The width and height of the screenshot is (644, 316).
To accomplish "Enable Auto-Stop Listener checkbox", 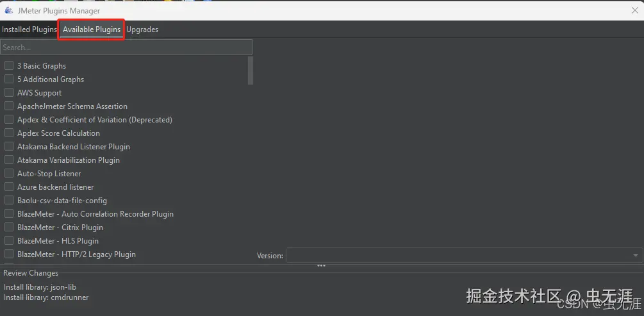I will click(x=9, y=174).
